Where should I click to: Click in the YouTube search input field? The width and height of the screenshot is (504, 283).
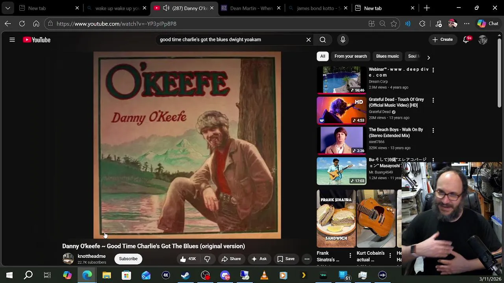point(230,40)
